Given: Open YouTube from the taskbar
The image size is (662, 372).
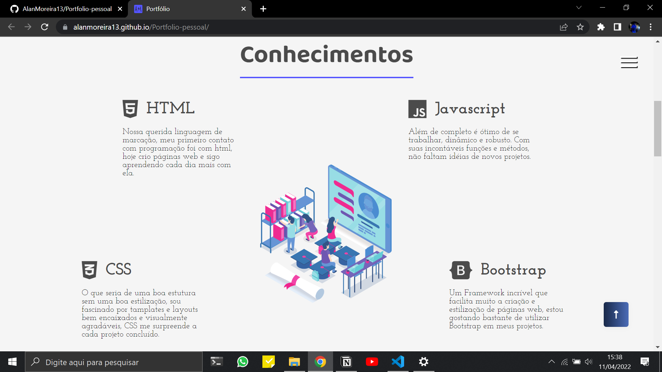Looking at the screenshot, I should [x=372, y=362].
